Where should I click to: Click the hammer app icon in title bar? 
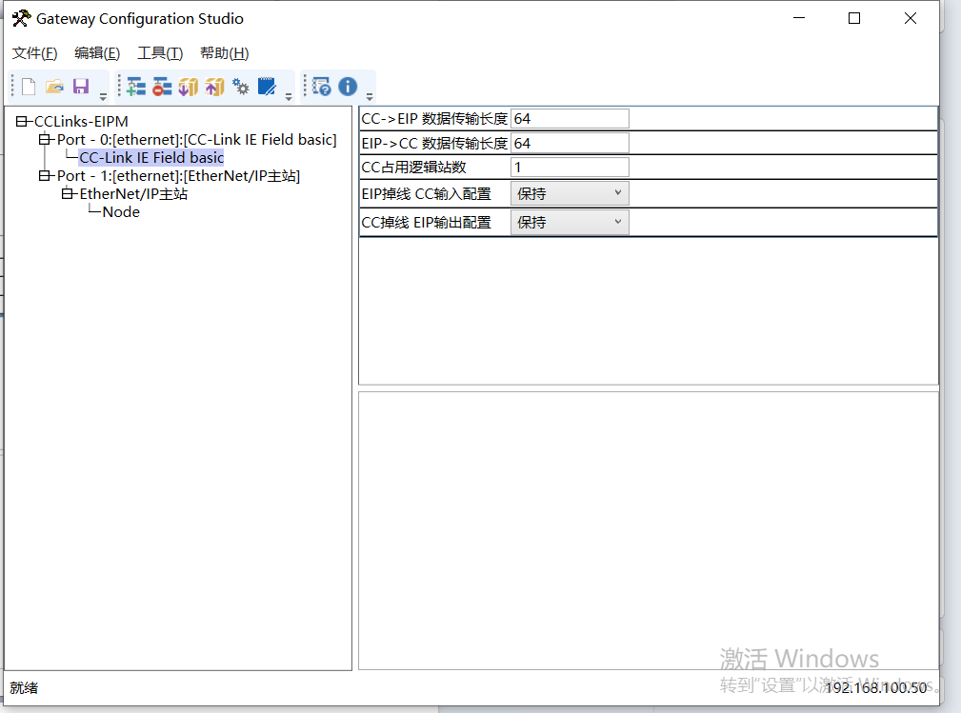pos(21,18)
